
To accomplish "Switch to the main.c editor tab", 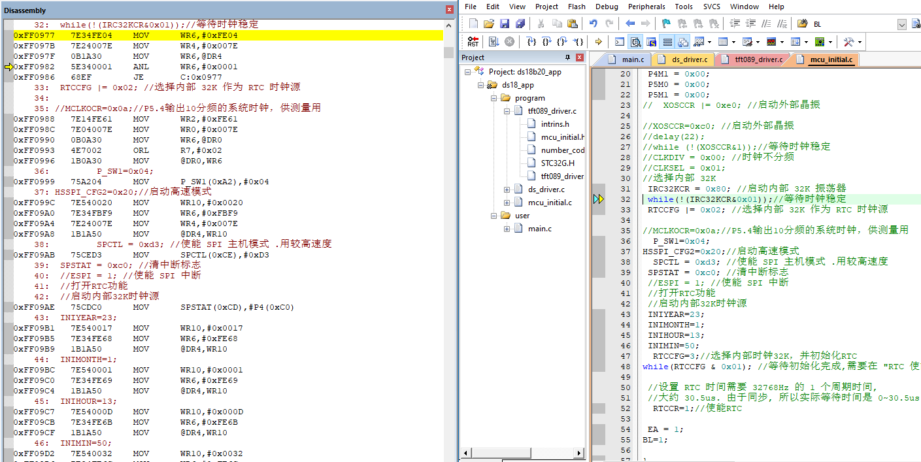I will [626, 59].
